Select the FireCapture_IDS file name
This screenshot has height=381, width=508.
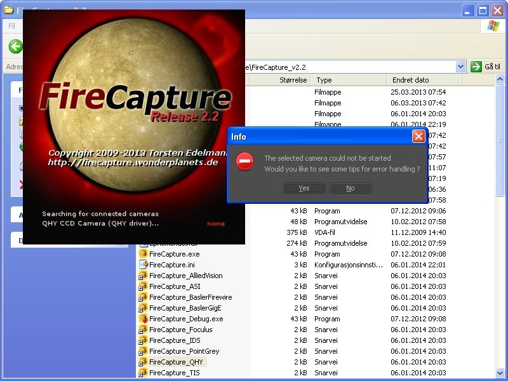point(175,340)
